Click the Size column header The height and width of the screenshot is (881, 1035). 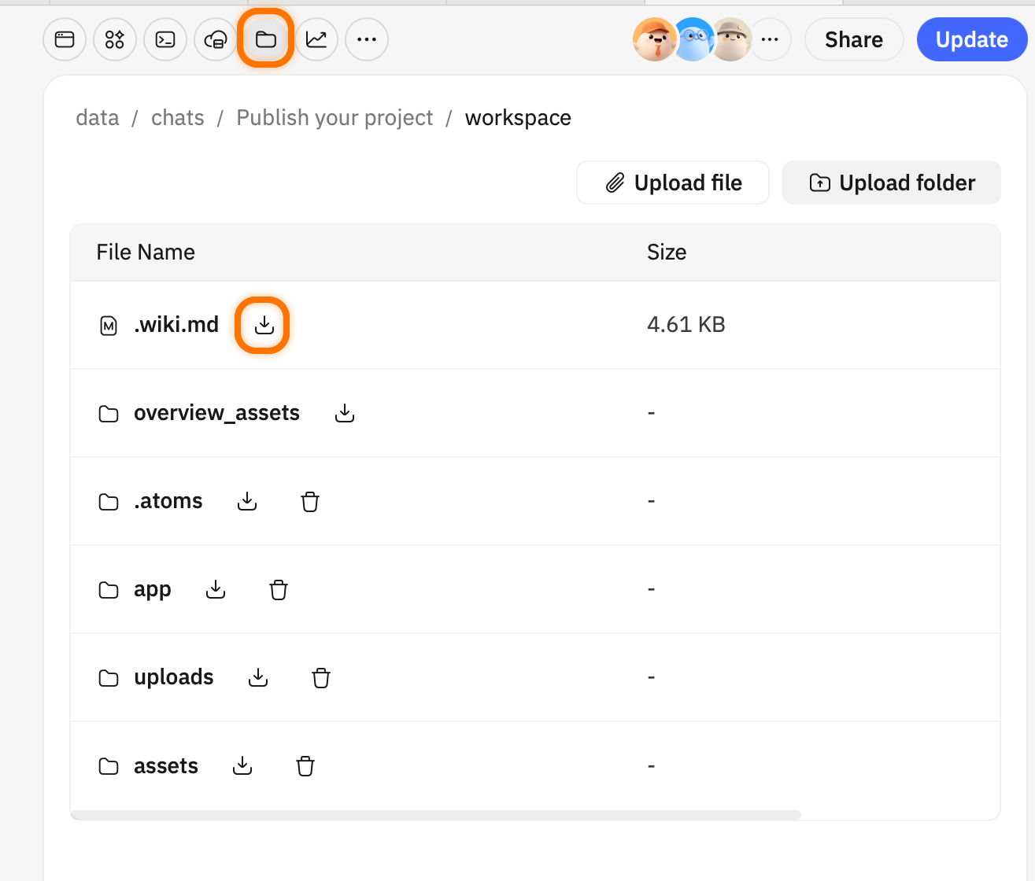[667, 253]
